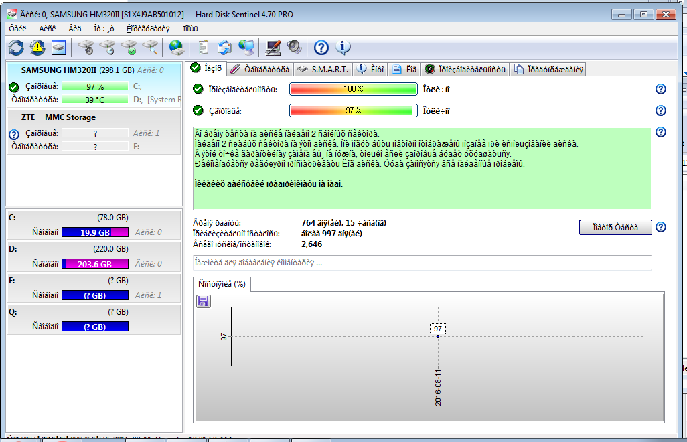Click the speaker sound icon in the toolbar
Screen dimensions: 687x442
pyautogui.click(x=295, y=47)
